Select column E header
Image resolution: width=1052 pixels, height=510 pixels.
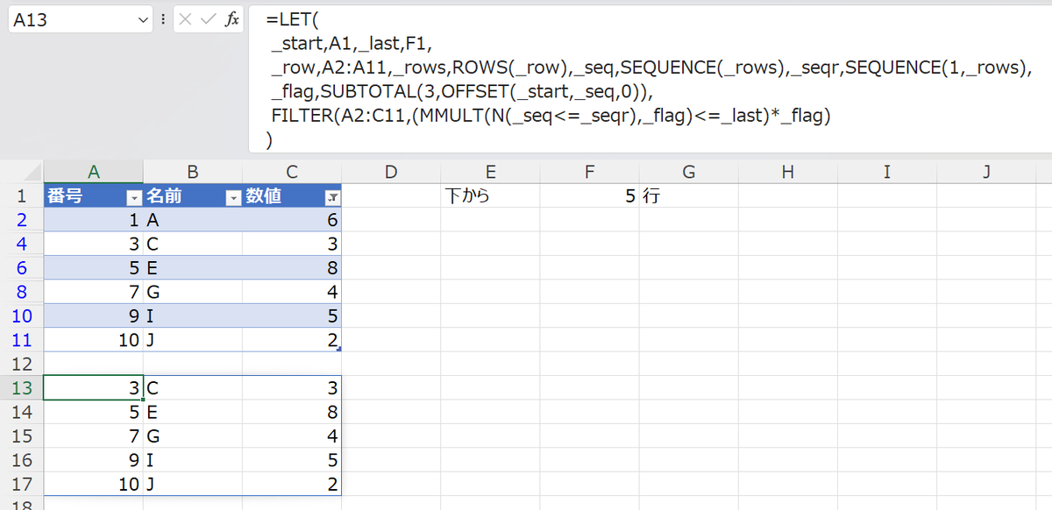click(490, 173)
